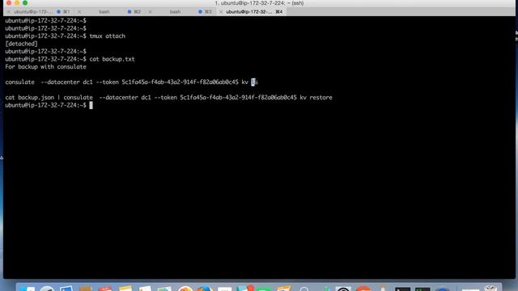Click the token in the restore command line
Screen dimensions: 518x291
[x=238, y=97]
